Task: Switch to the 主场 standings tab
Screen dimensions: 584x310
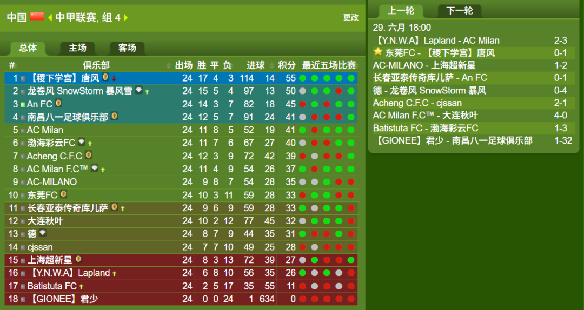Action: click(x=77, y=48)
